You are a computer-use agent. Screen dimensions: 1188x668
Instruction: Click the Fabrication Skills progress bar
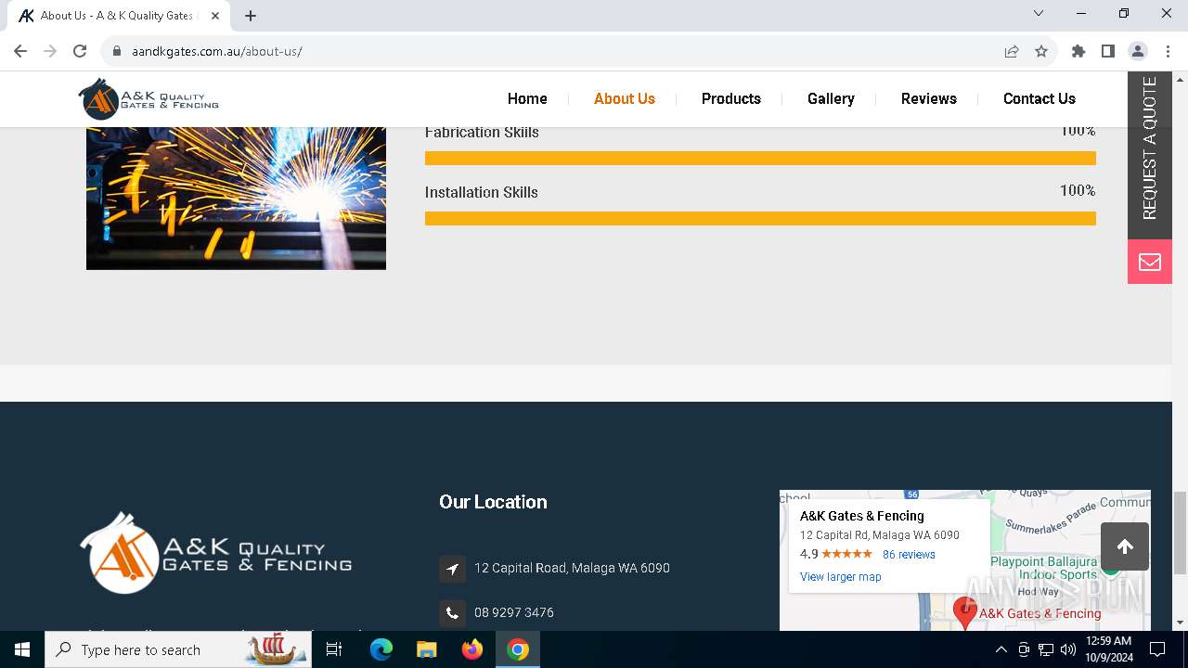[x=760, y=159]
